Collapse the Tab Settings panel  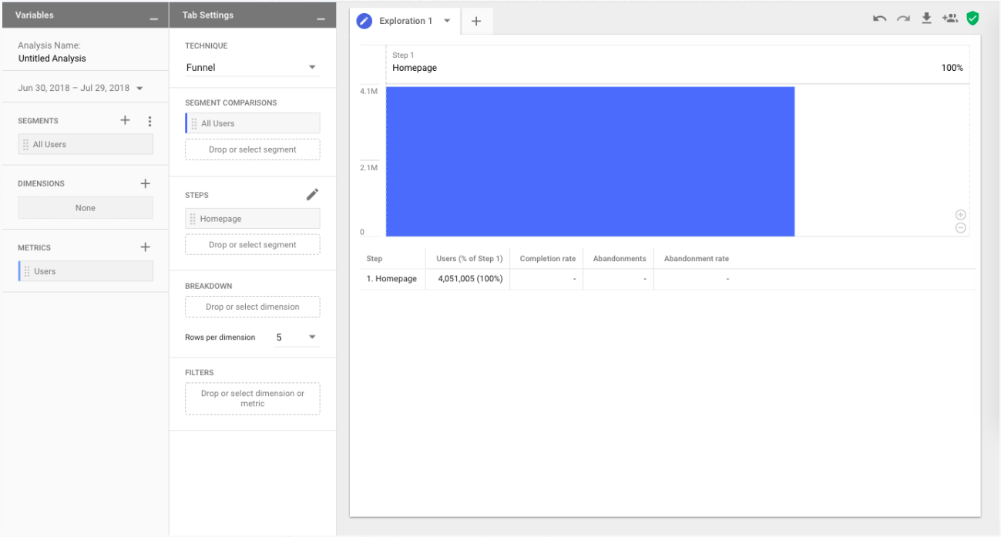[321, 18]
